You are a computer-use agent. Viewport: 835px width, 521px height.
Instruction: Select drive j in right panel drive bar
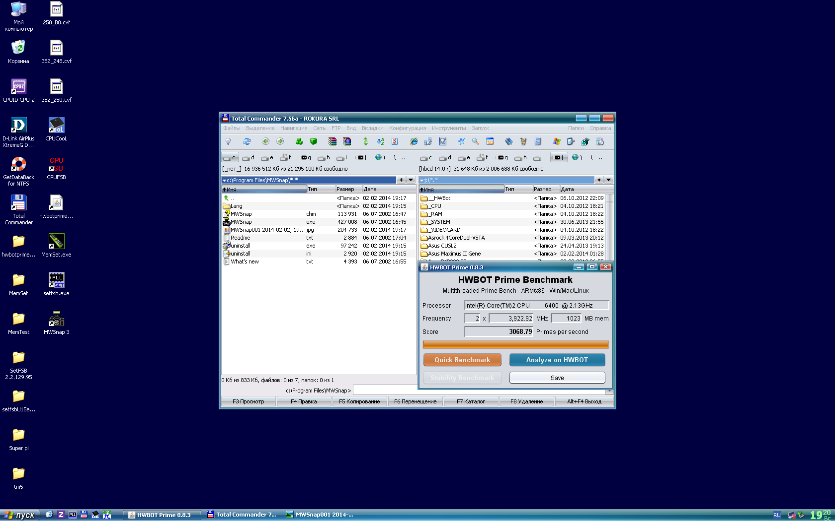(559, 158)
